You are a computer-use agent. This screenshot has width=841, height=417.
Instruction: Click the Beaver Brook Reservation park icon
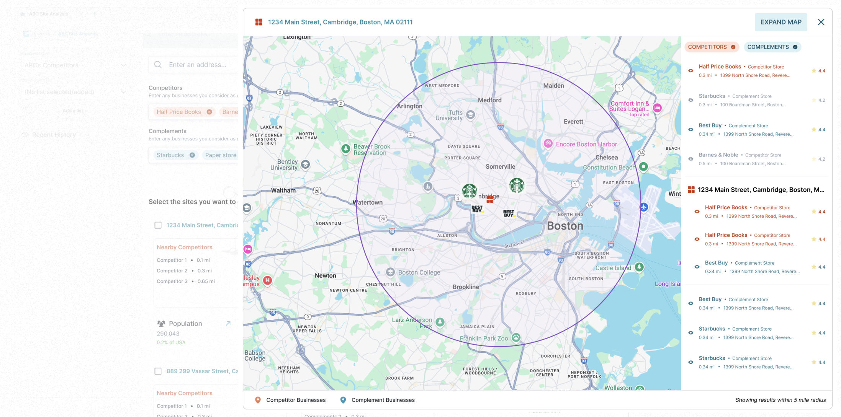click(346, 149)
